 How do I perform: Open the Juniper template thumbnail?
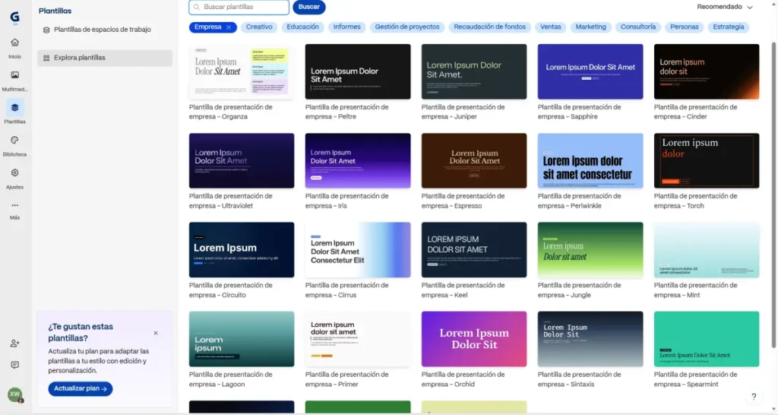click(474, 71)
